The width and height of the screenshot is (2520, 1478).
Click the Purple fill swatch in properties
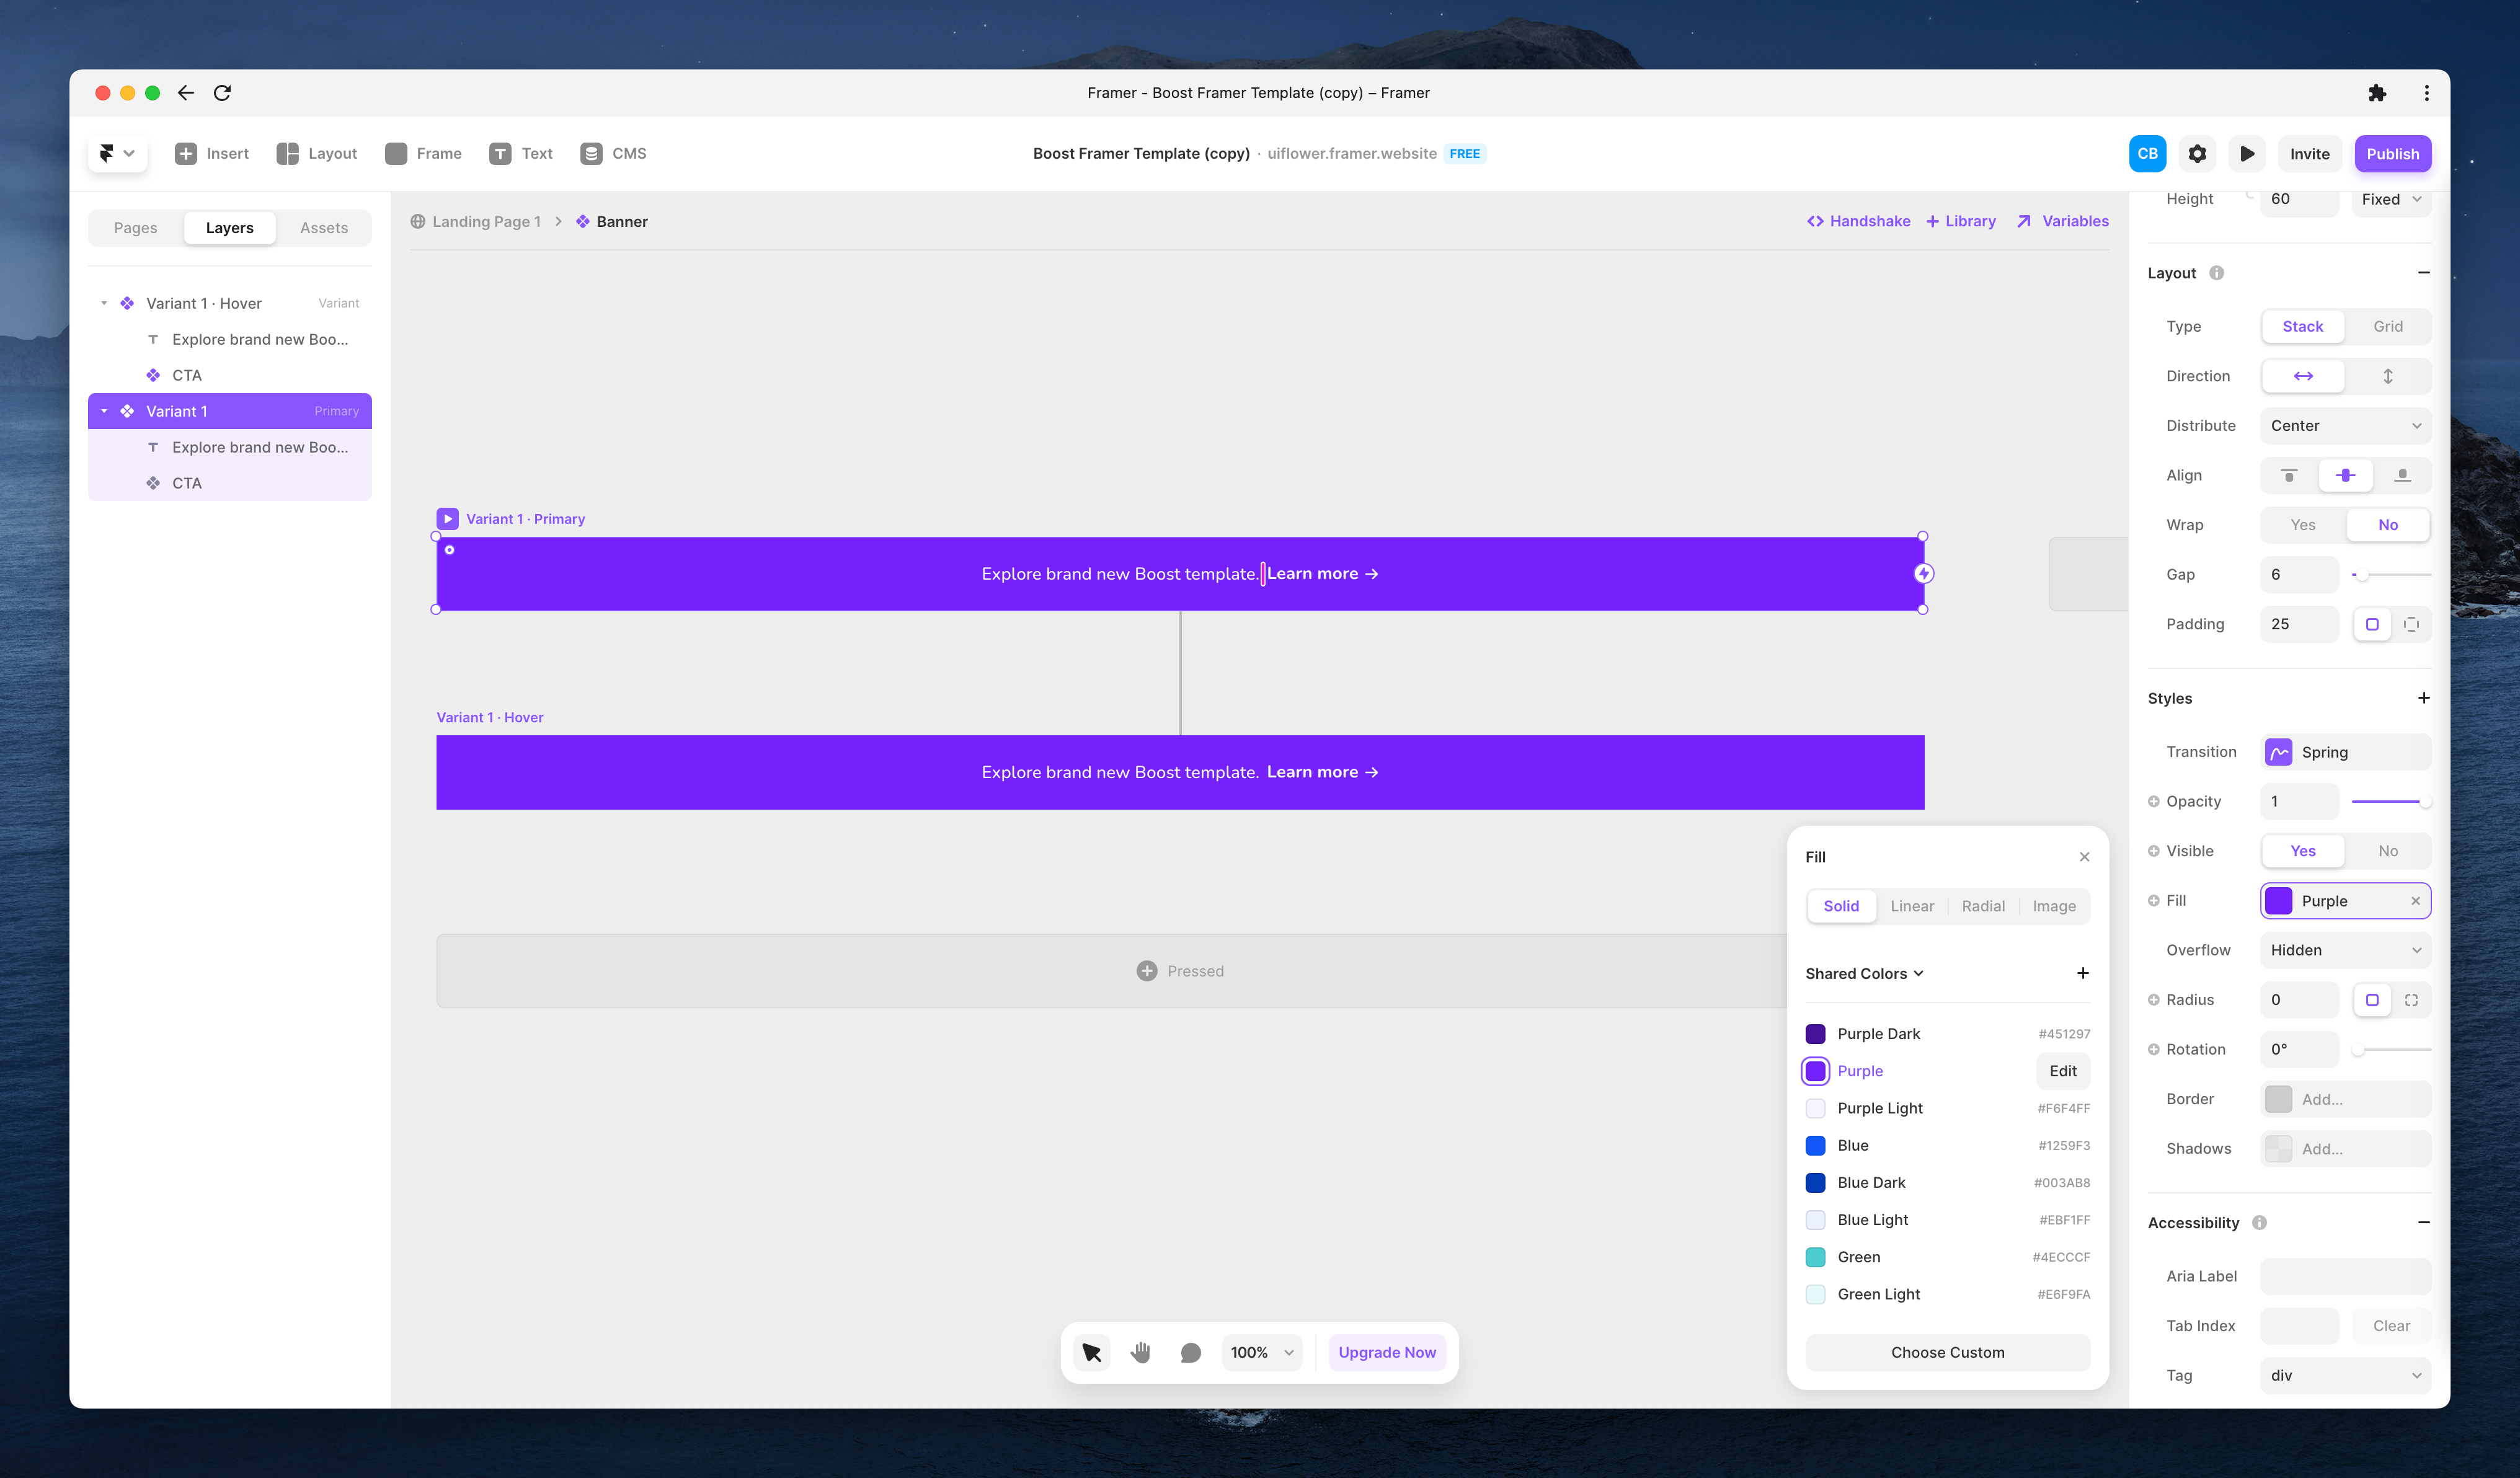click(x=2278, y=901)
